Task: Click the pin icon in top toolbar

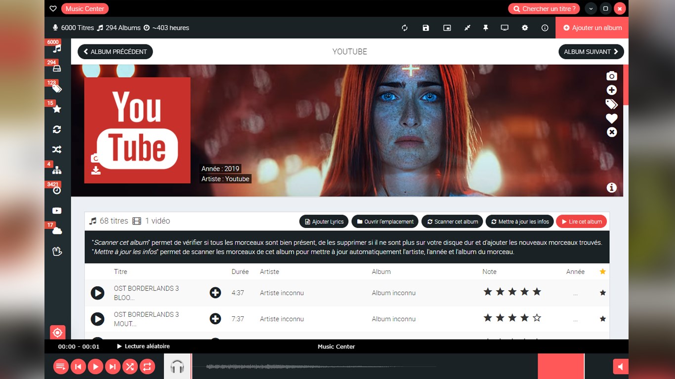Action: tap(486, 28)
